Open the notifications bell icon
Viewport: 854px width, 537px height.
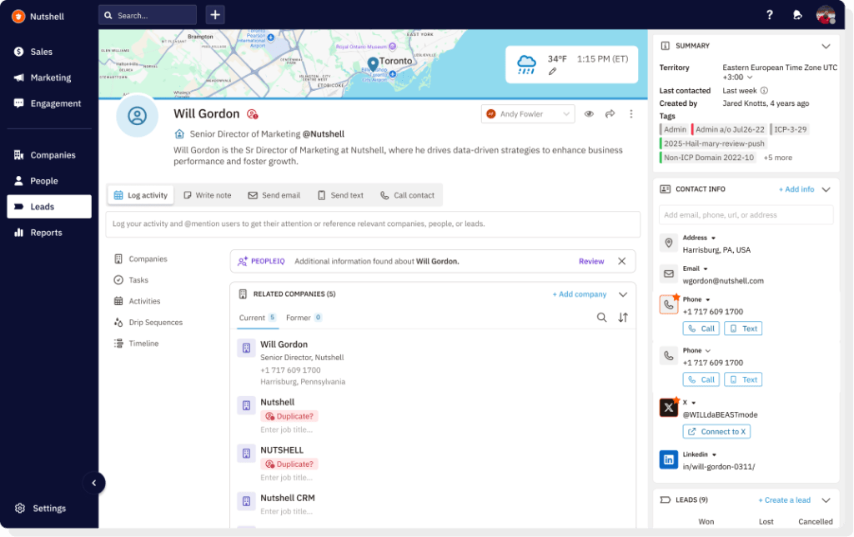[797, 15]
